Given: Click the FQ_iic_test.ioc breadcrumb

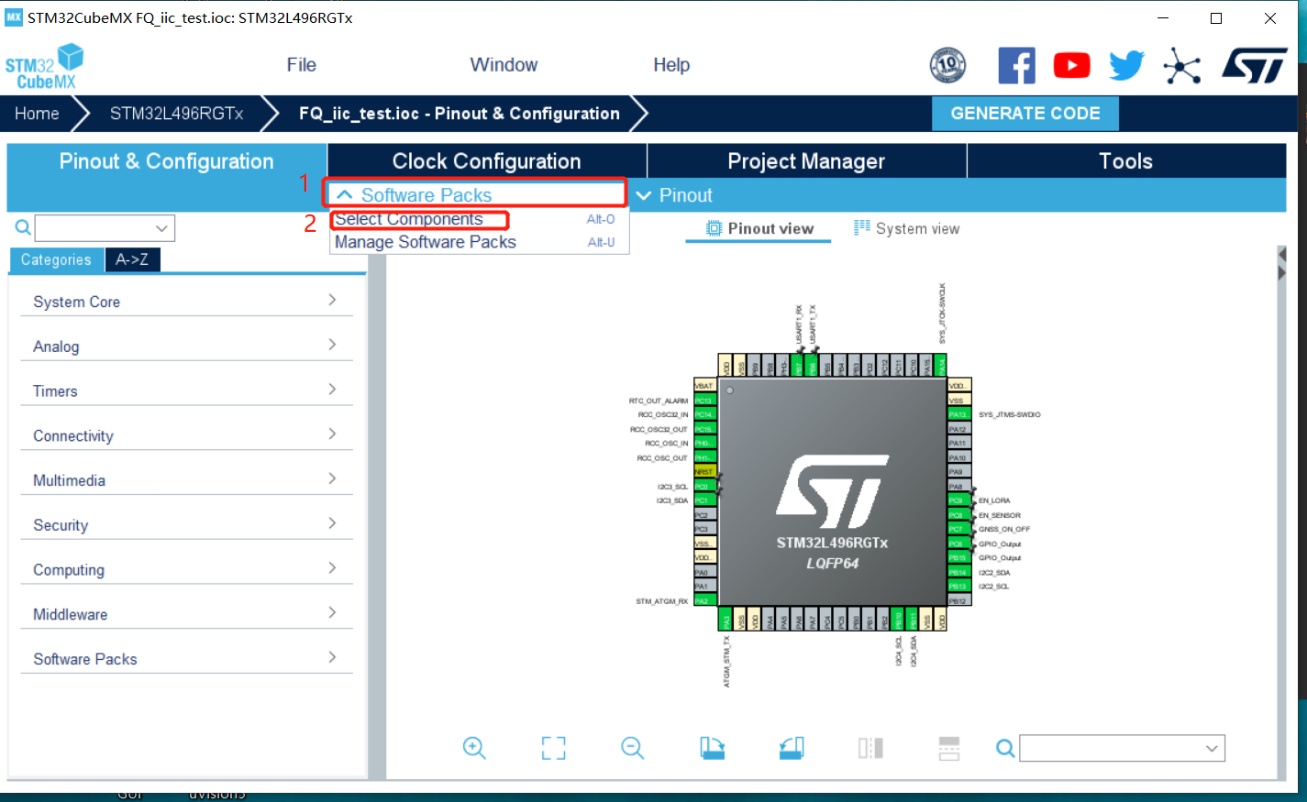Looking at the screenshot, I should (460, 114).
